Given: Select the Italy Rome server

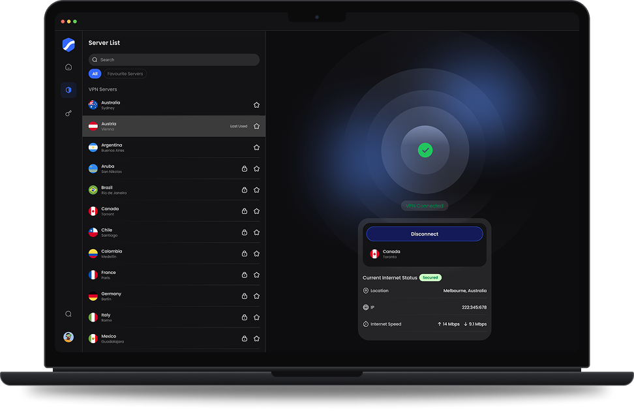Looking at the screenshot, I should point(174,318).
